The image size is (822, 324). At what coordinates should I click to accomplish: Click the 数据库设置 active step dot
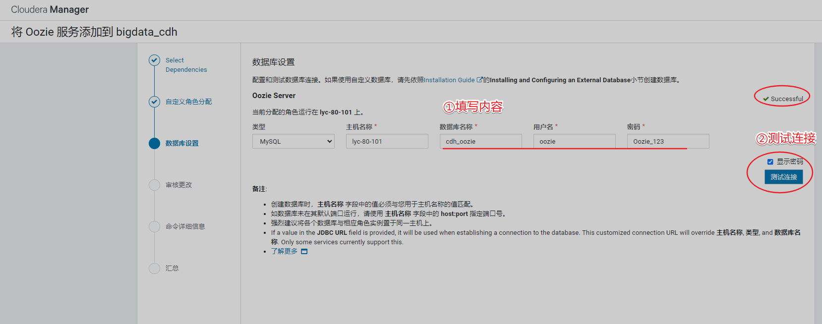[155, 143]
